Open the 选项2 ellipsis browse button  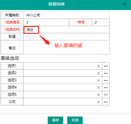pos(106,73)
